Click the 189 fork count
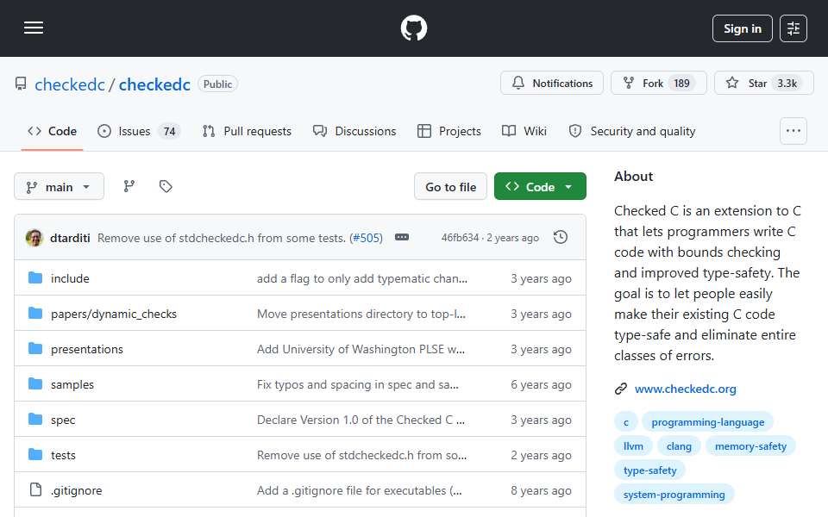Screen dimensions: 828x517 681,84
